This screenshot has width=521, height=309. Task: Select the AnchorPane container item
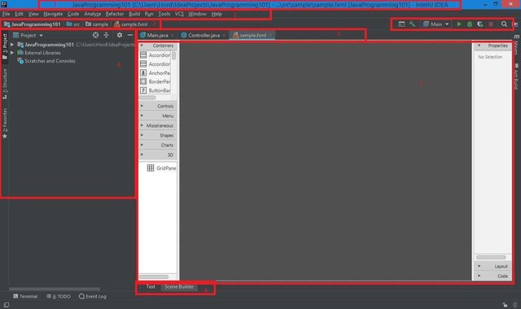coord(155,72)
